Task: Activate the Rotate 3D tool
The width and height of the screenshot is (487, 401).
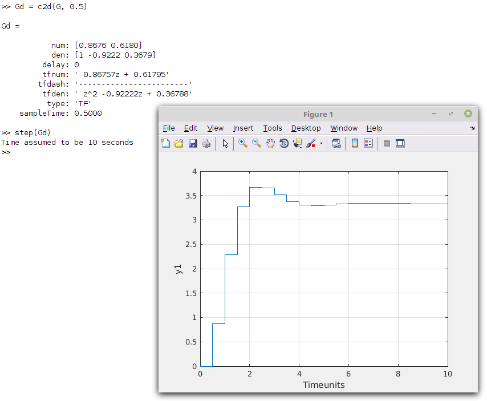Action: (x=284, y=143)
